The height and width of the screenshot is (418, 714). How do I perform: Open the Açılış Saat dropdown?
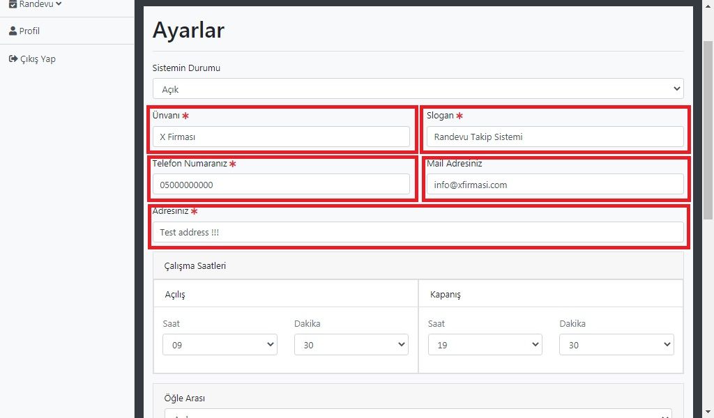[220, 345]
